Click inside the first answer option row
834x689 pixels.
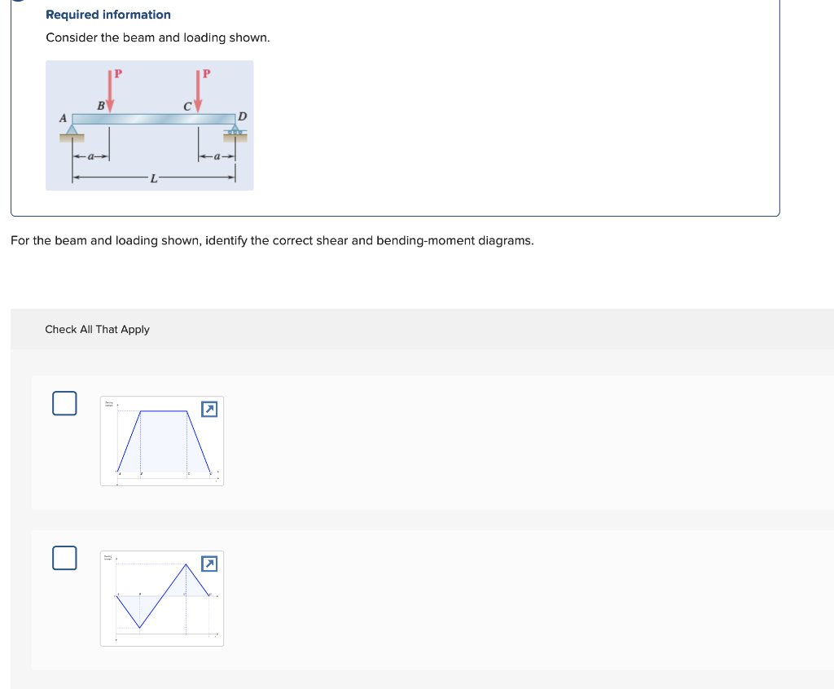pyautogui.click(x=407, y=441)
